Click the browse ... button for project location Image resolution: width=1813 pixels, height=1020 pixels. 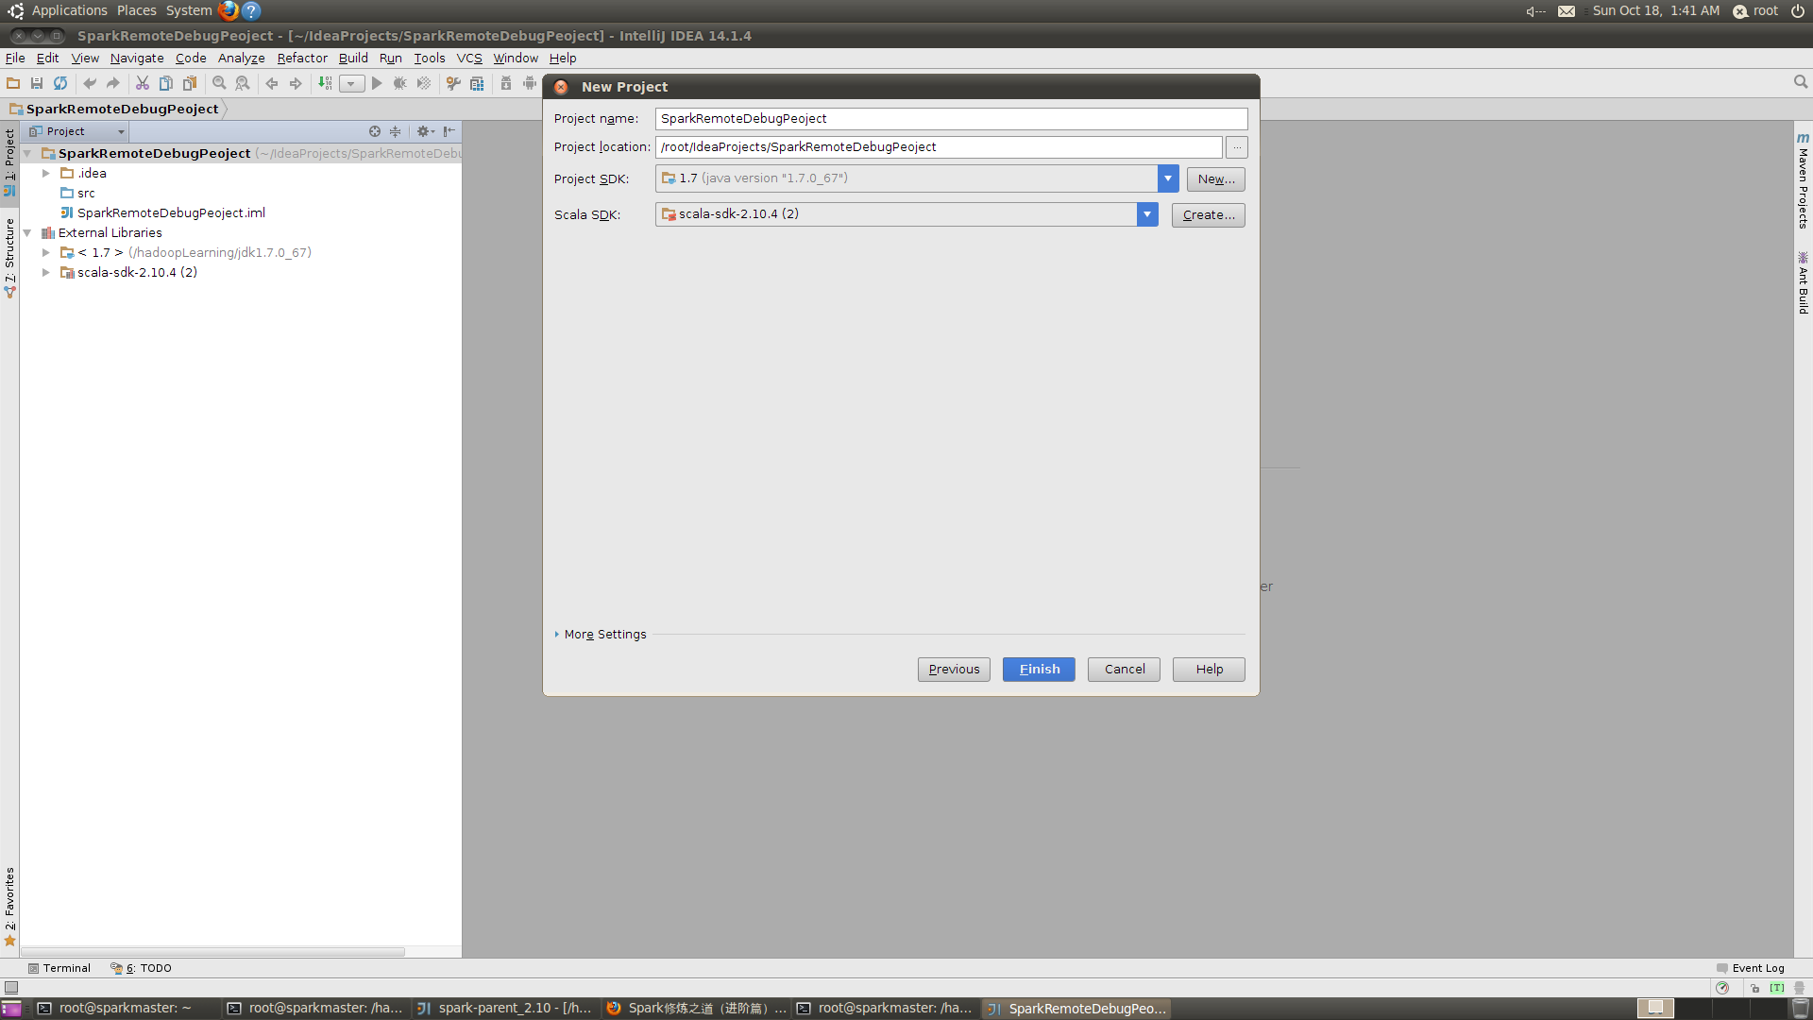(1237, 146)
